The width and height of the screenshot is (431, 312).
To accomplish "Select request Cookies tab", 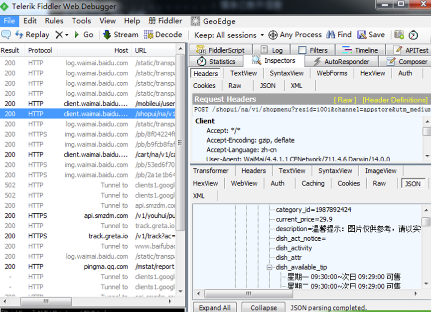I will (x=204, y=86).
